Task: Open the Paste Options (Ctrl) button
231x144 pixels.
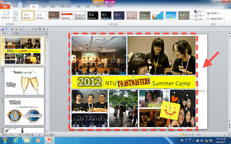Action: [202, 91]
